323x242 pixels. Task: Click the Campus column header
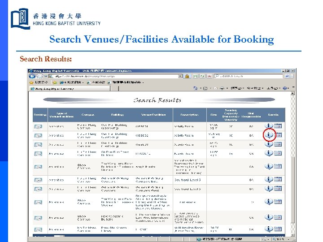tap(88, 115)
